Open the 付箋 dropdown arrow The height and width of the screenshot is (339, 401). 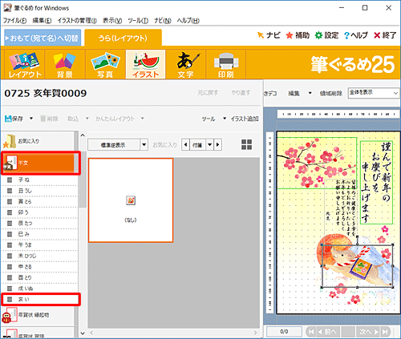pyautogui.click(x=210, y=145)
